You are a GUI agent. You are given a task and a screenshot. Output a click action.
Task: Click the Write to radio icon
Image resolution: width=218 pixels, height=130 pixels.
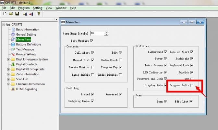click(31, 14)
